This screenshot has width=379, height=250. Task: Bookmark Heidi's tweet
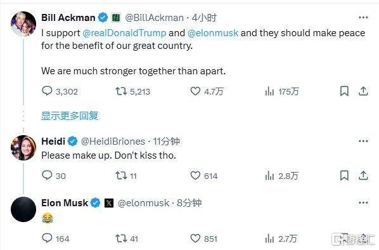click(x=344, y=176)
